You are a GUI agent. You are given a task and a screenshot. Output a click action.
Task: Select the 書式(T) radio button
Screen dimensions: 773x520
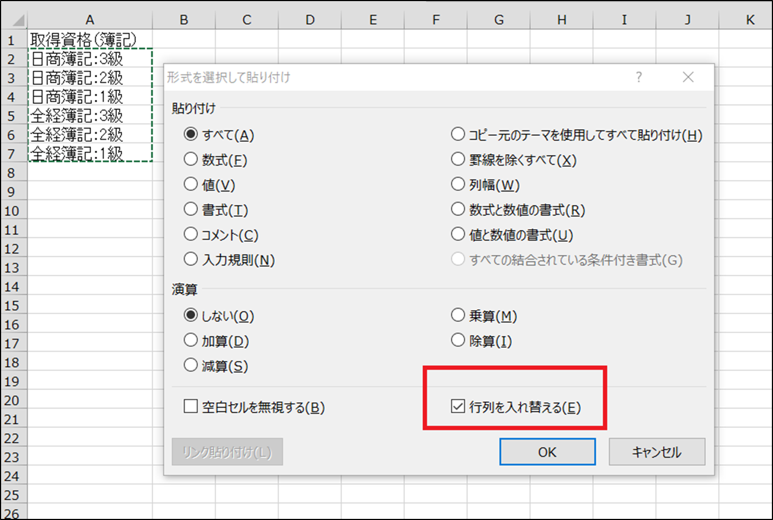191,209
